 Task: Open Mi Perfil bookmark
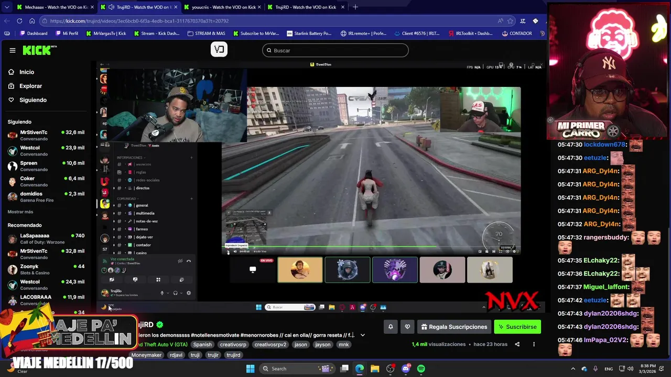(x=66, y=33)
